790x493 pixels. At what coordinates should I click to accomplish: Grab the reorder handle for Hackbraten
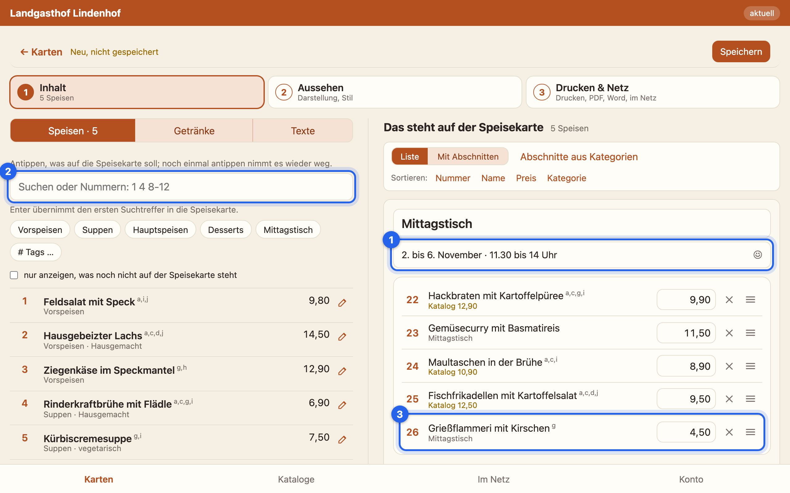click(x=750, y=299)
